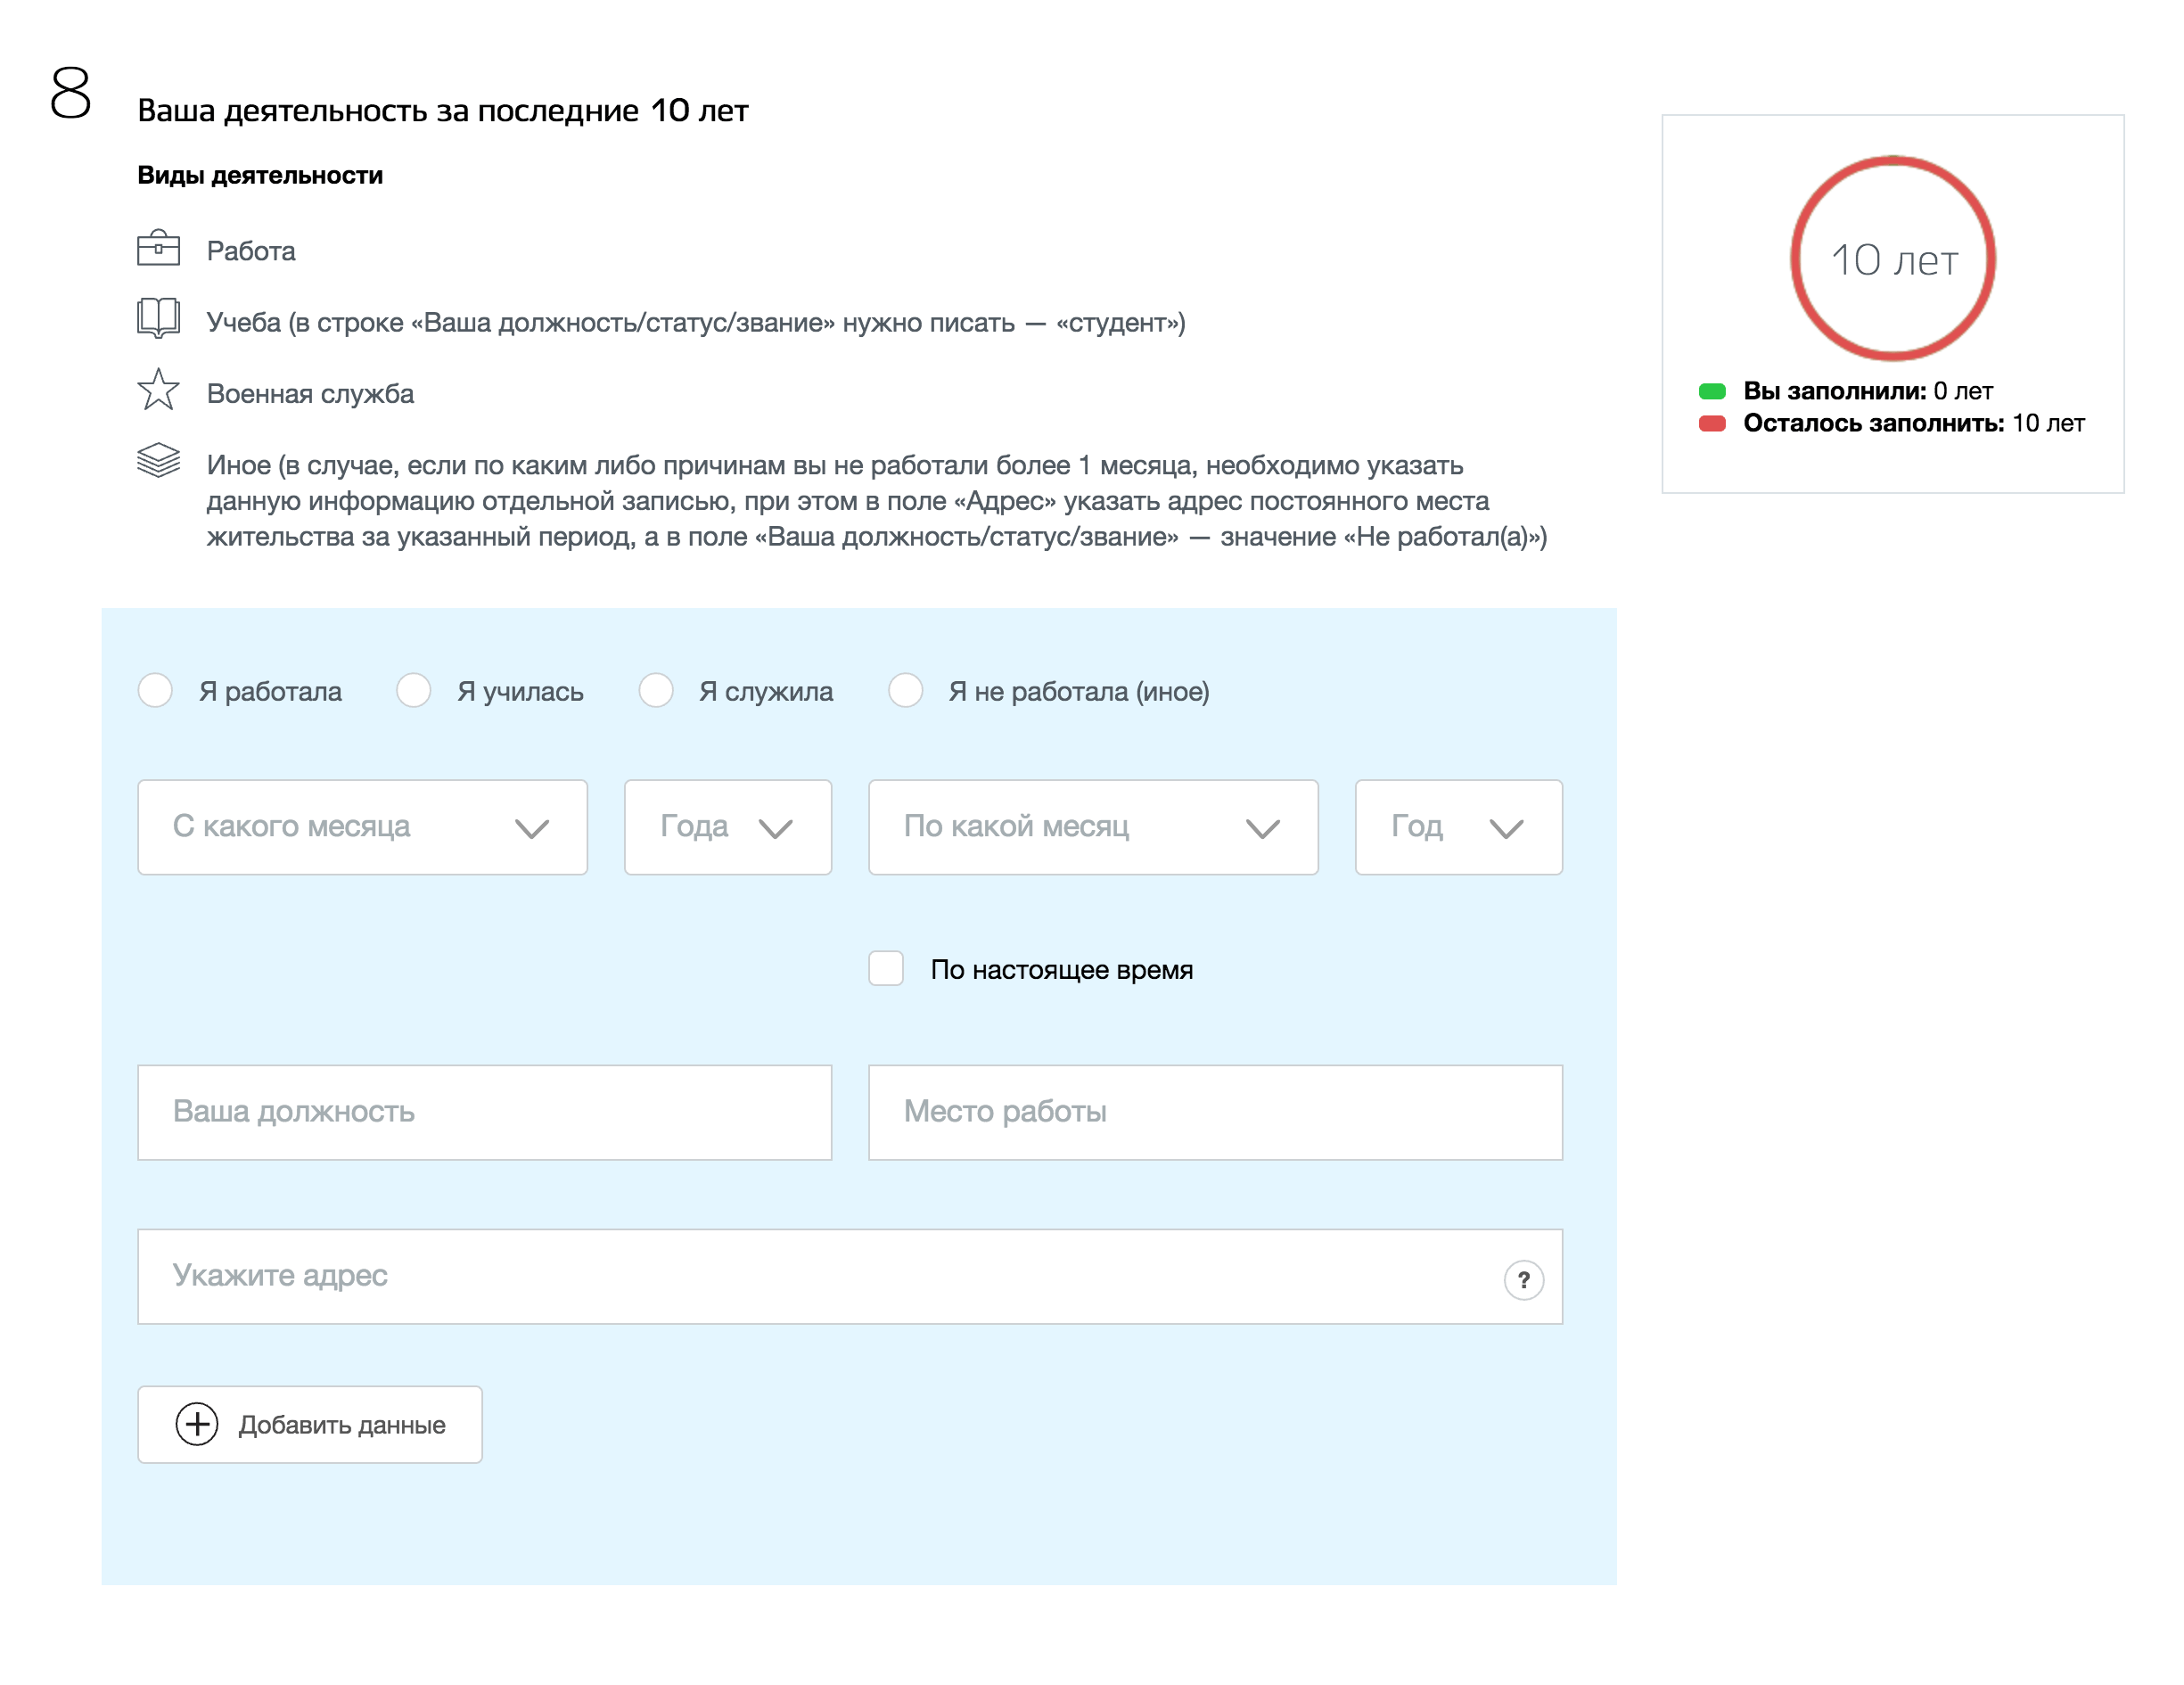Click the «Осталось заполнить: 10 лет» text
Image resolution: width=2184 pixels, height=1685 pixels.
pyautogui.click(x=1914, y=423)
